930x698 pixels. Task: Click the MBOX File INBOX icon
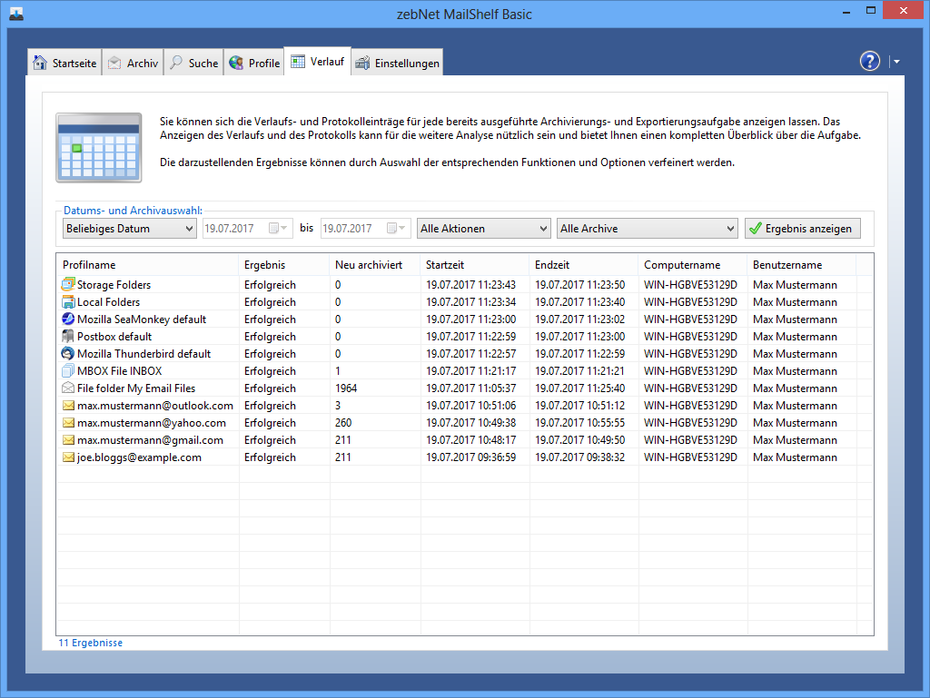coord(68,371)
